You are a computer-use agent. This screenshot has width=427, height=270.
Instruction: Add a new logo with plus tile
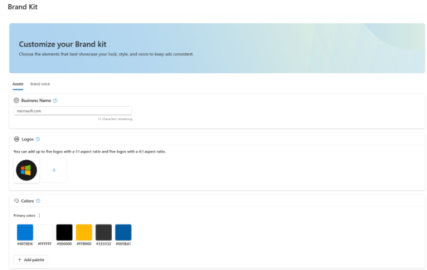pos(54,170)
